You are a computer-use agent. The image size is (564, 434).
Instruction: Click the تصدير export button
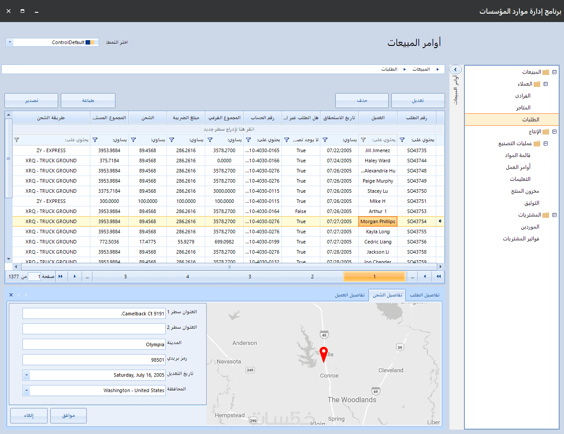pyautogui.click(x=31, y=101)
